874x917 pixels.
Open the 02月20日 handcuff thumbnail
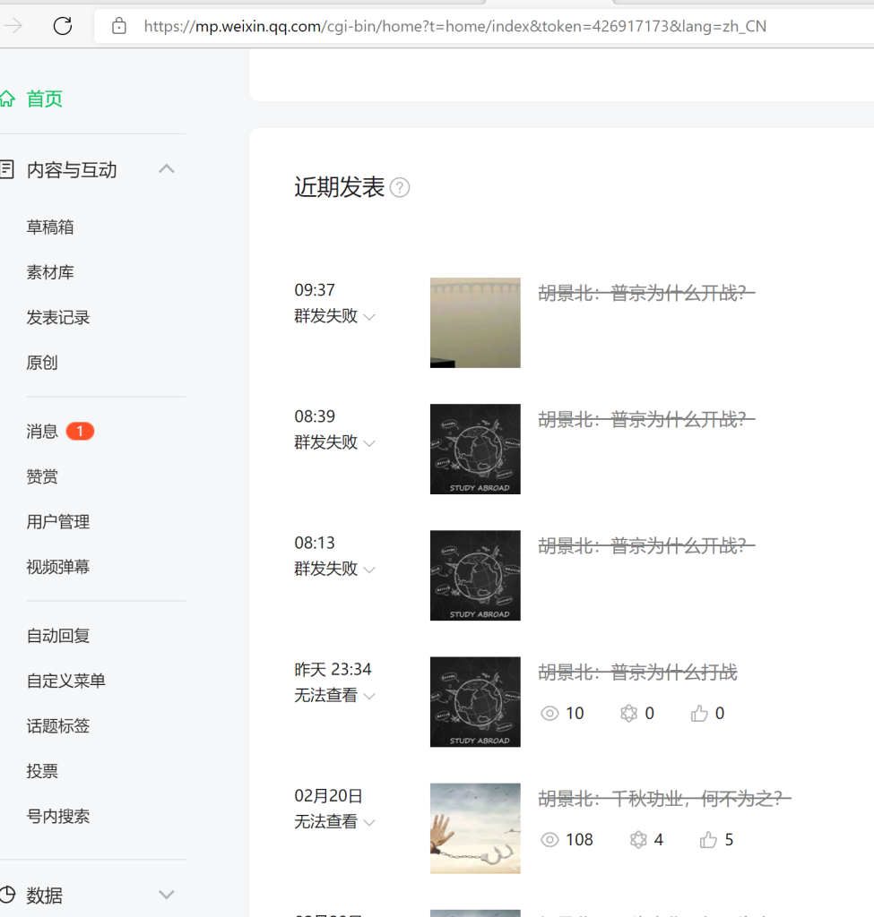click(x=475, y=828)
